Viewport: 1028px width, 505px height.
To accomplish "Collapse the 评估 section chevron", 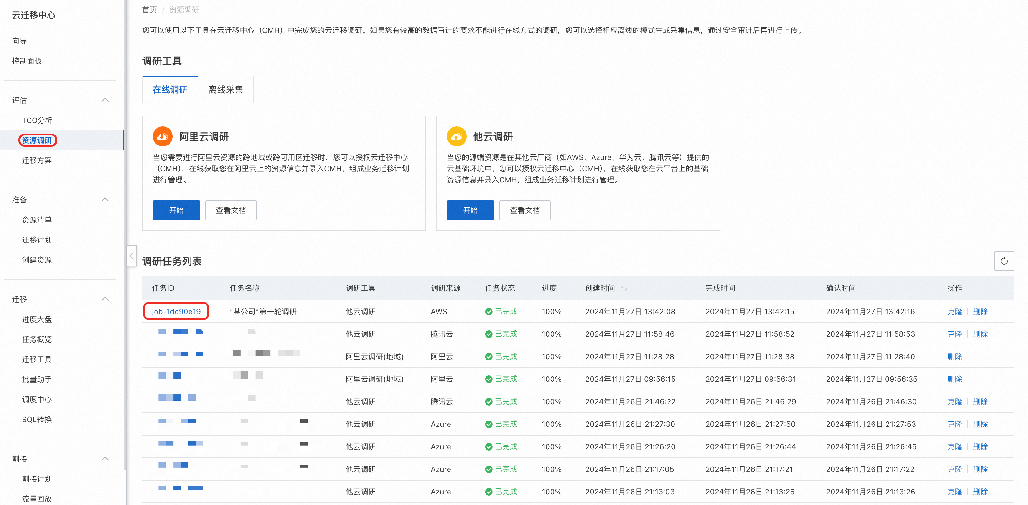I will (105, 100).
